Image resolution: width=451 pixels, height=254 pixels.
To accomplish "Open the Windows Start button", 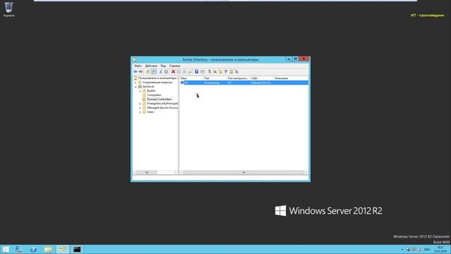I will pos(6,249).
